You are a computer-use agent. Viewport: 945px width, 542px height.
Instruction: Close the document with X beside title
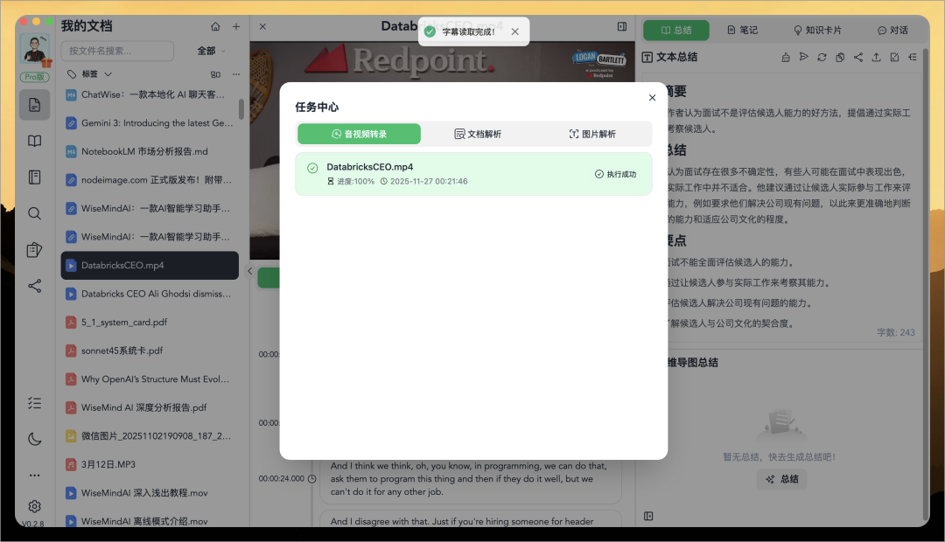point(262,26)
